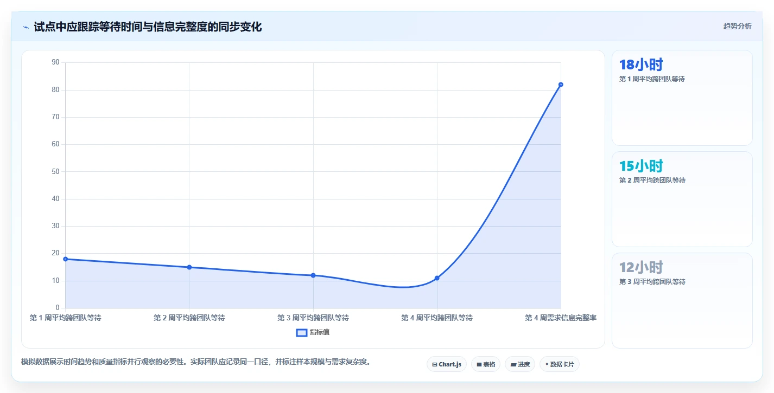
Task: Click the footnote text starting 模拟数据展示
Action: click(x=196, y=362)
